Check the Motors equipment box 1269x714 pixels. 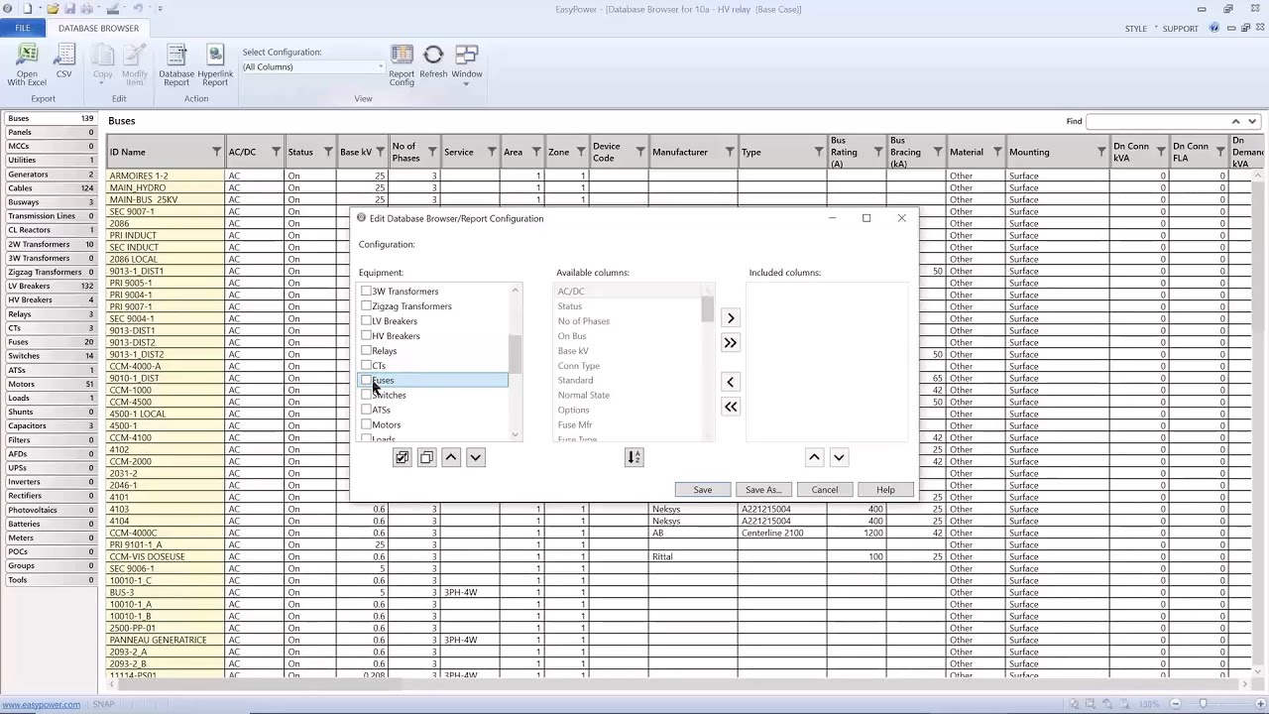(366, 424)
